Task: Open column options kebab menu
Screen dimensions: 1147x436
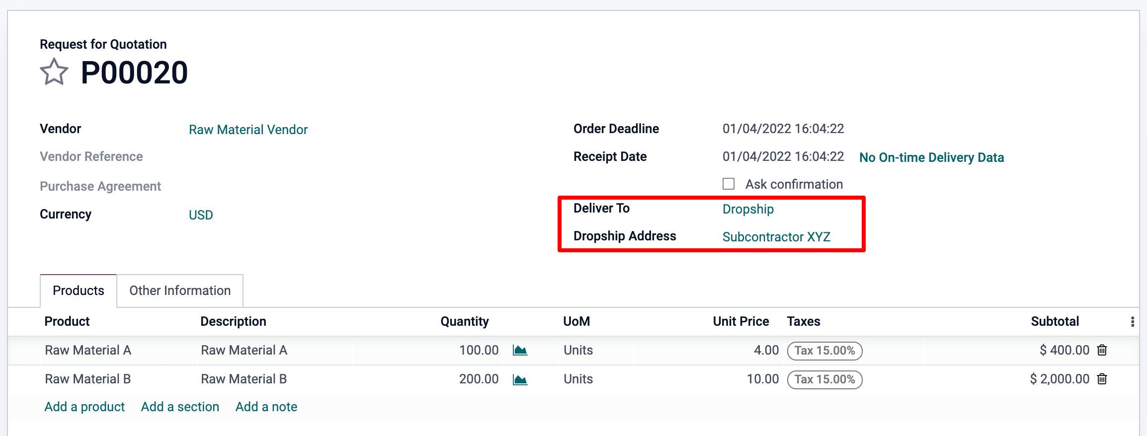Action: pos(1132,322)
